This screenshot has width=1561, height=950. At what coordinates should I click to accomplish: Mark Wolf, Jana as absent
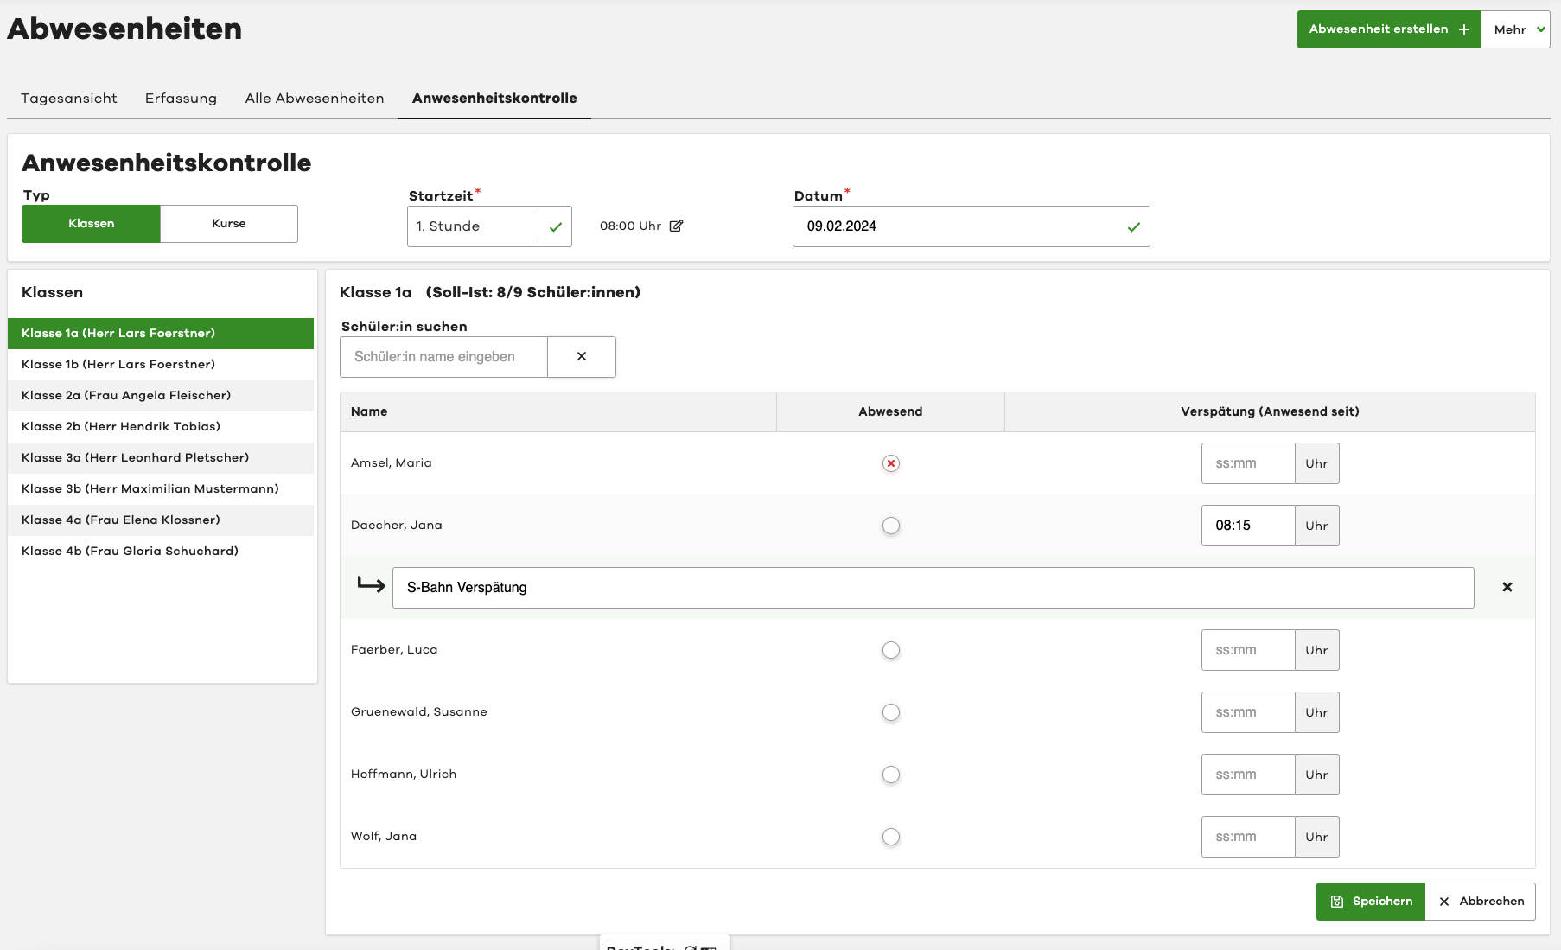pos(890,837)
